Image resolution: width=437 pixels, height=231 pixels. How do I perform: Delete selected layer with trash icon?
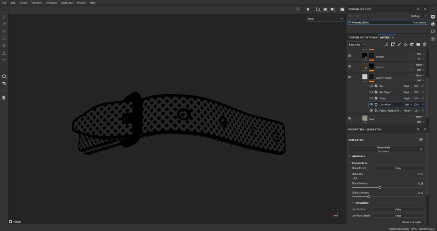click(425, 44)
